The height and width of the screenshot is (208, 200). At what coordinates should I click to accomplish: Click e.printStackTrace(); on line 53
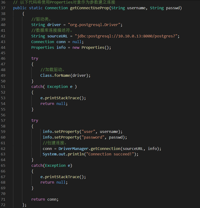click(63, 98)
